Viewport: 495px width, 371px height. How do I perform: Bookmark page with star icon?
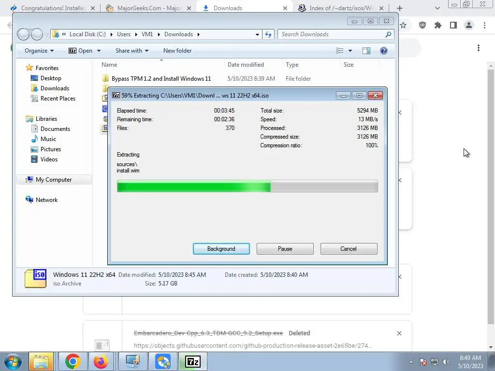(x=403, y=25)
